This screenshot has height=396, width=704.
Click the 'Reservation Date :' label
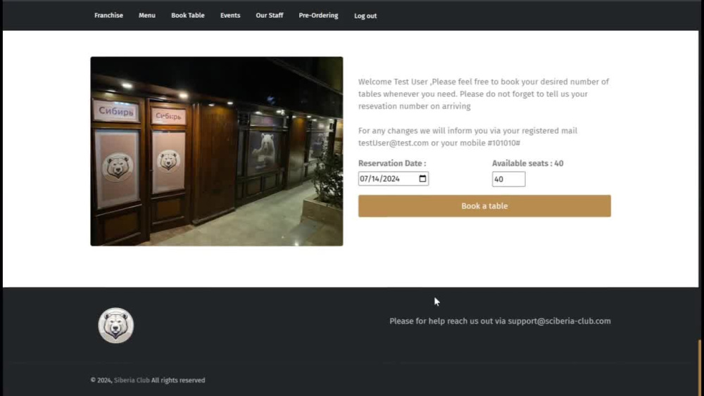392,163
